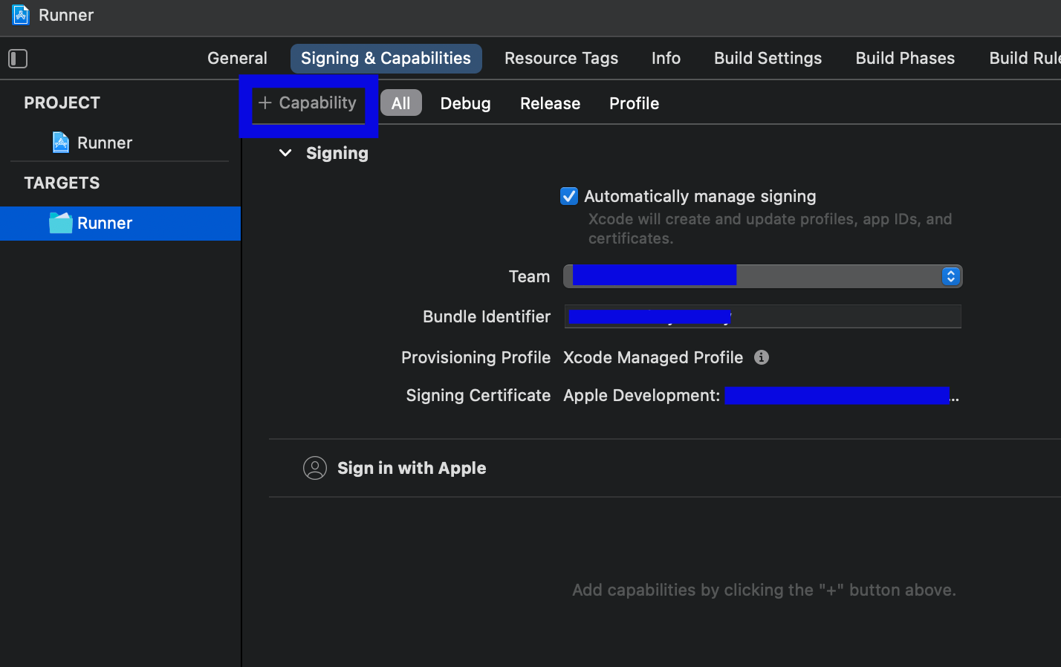
Task: Select the Signing & Capabilities tab
Action: coord(386,58)
